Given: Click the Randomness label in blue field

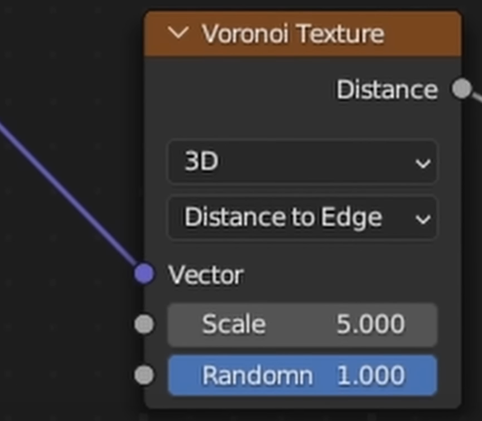Looking at the screenshot, I should 257,375.
